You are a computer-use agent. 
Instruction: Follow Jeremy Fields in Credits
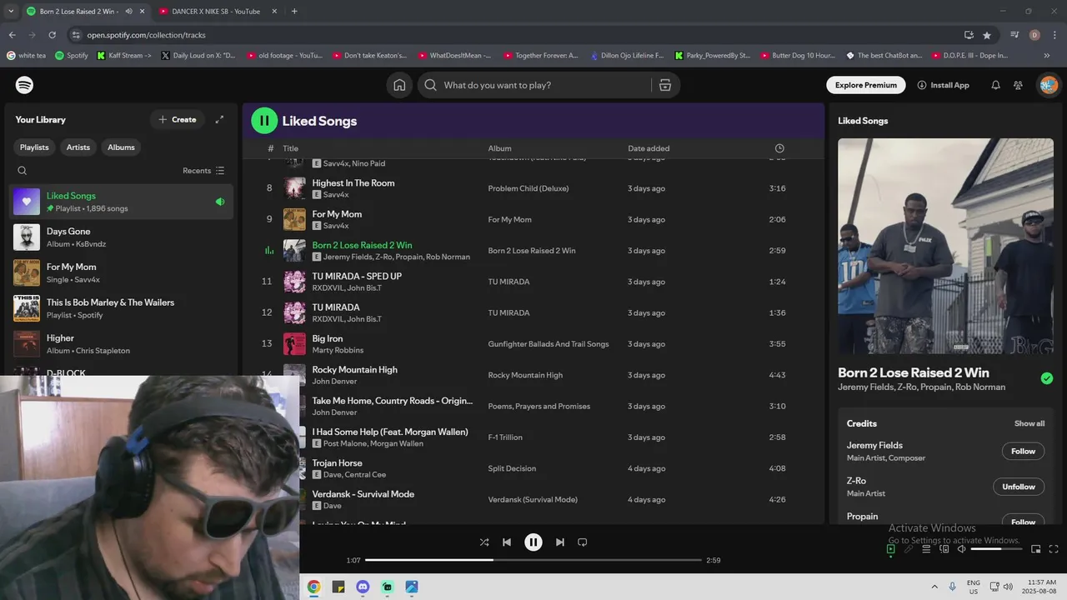coord(1023,451)
